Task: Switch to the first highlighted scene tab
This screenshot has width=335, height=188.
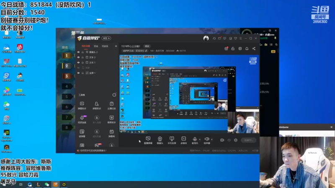Action: point(86,46)
